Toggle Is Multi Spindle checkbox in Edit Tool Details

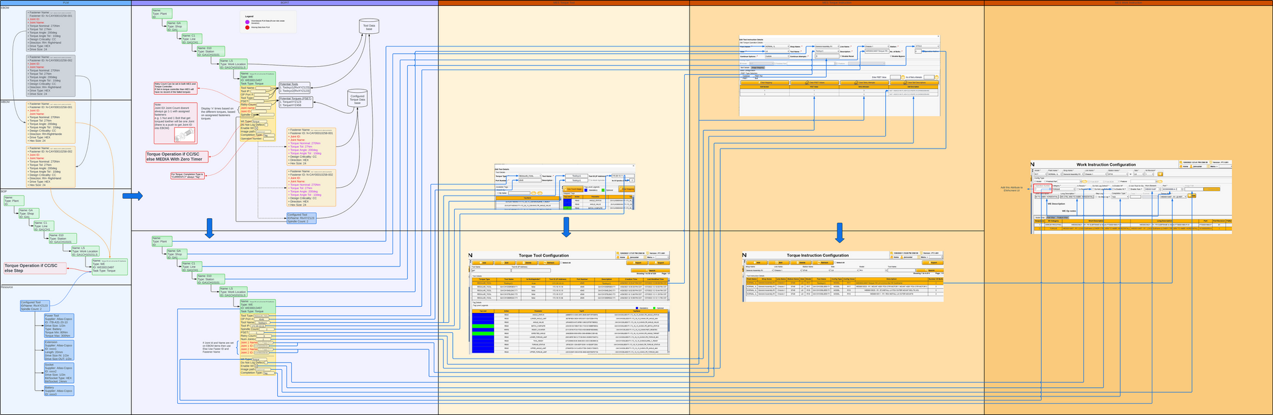pos(589,180)
